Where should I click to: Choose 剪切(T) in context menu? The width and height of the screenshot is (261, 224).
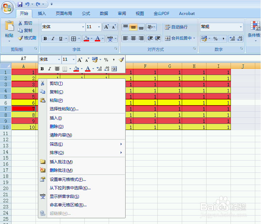82,83
